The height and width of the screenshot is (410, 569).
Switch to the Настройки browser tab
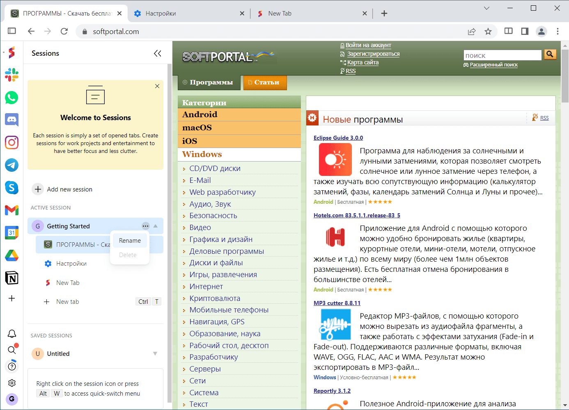pos(189,14)
